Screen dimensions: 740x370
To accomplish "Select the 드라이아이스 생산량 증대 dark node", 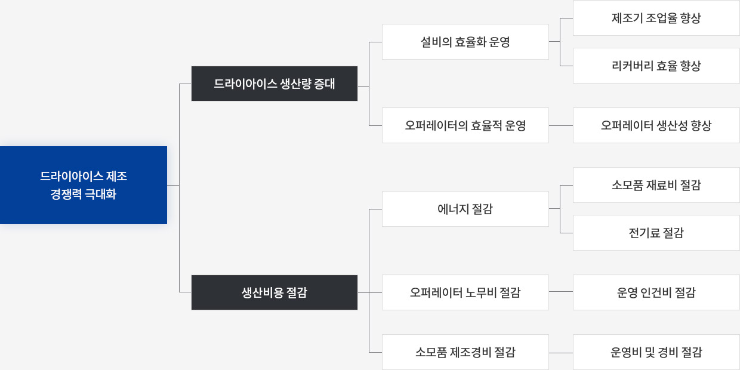I will [275, 84].
